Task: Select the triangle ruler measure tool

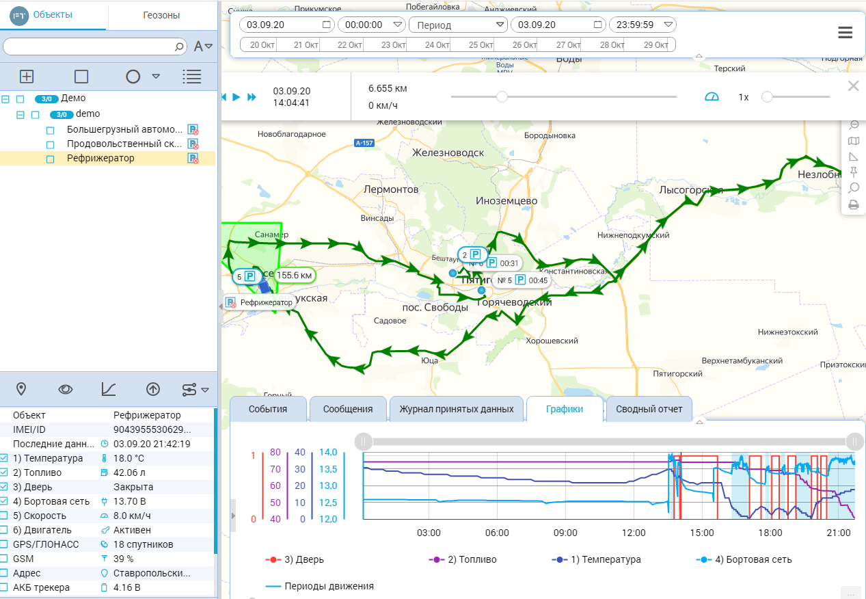Action: click(x=854, y=157)
